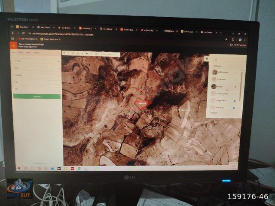Click the layers panel scrollbar
This screenshot has height=206, width=275.
(x=241, y=86)
